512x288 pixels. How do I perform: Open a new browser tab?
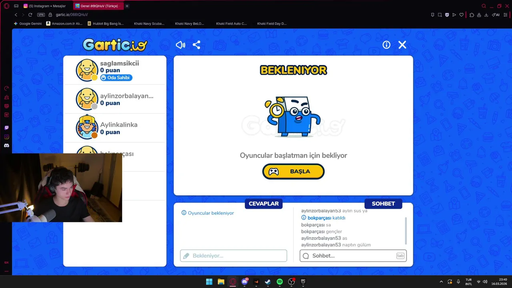click(127, 6)
